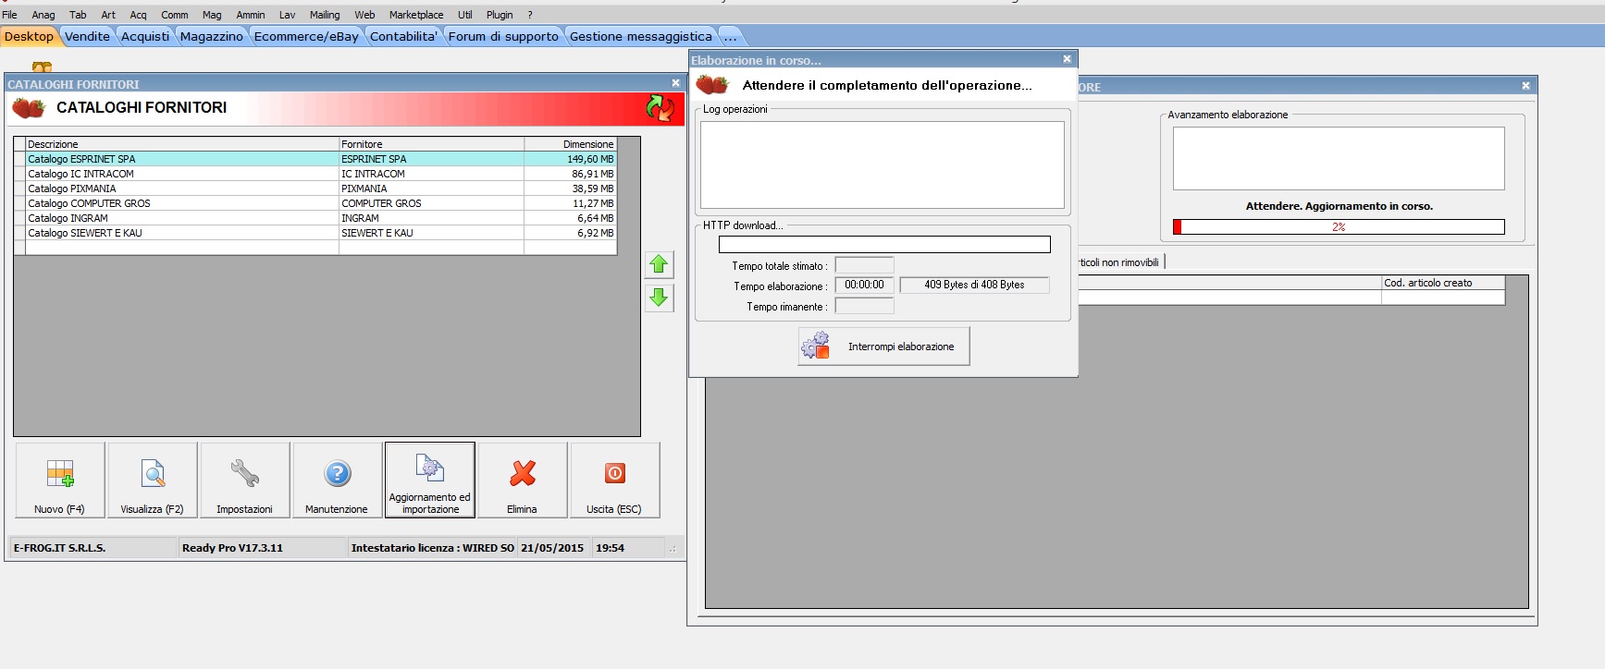Screen dimensions: 1605x669
Task: Open the Acq menu
Action: click(138, 15)
